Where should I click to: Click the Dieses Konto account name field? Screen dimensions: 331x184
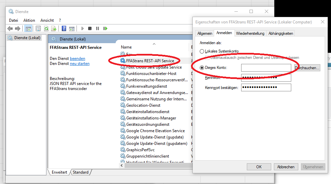[x=266, y=68]
